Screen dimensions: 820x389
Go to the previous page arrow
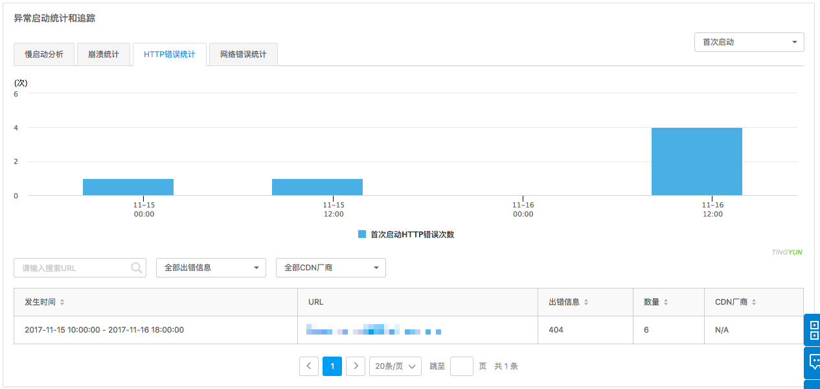309,366
